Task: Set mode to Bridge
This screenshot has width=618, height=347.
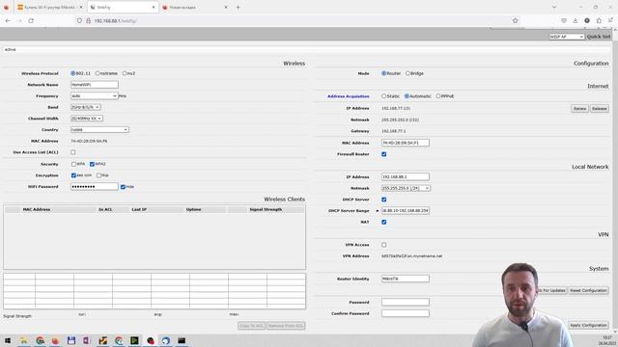Action: tap(407, 73)
